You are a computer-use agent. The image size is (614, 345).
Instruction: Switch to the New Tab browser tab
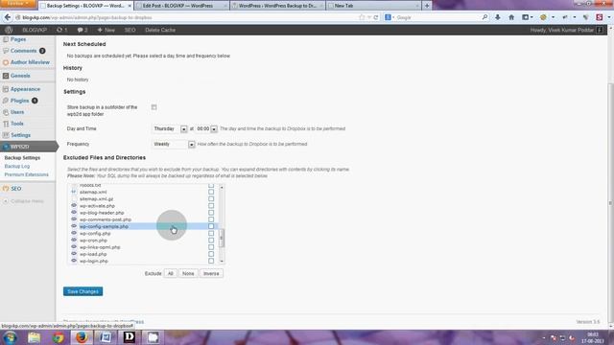373,6
